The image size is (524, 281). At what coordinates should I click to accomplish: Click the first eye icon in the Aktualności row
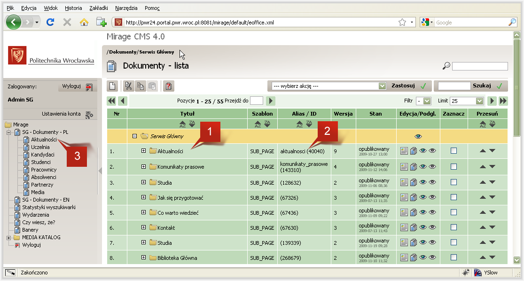tap(423, 151)
